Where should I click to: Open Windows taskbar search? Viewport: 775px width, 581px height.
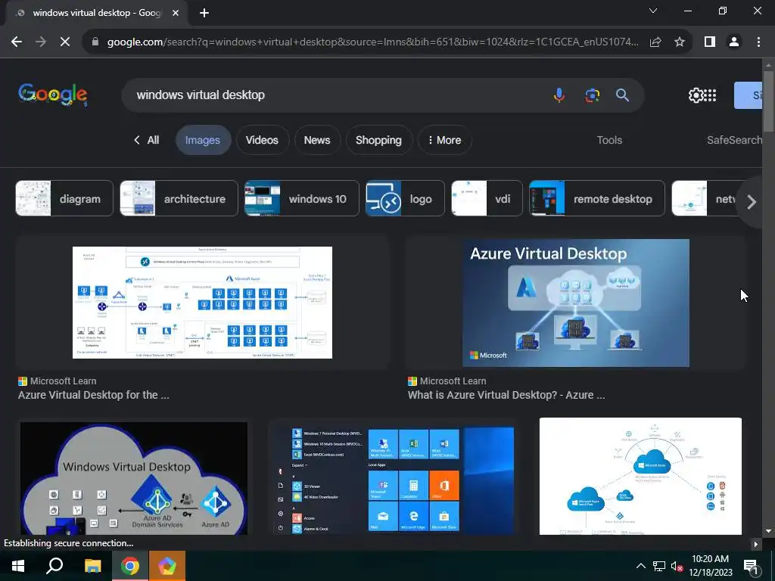(54, 566)
